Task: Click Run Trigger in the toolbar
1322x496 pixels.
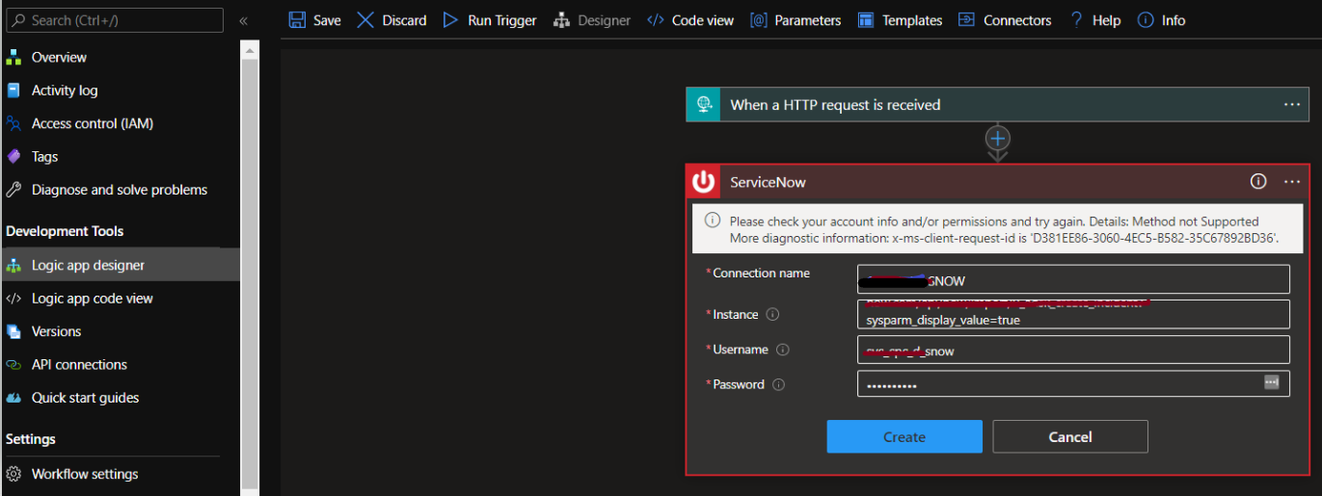Action: [x=490, y=20]
